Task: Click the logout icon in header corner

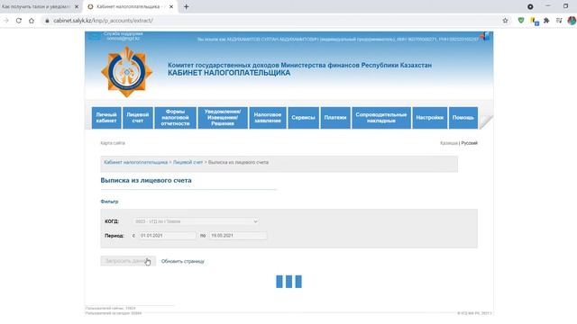Action: point(485,36)
